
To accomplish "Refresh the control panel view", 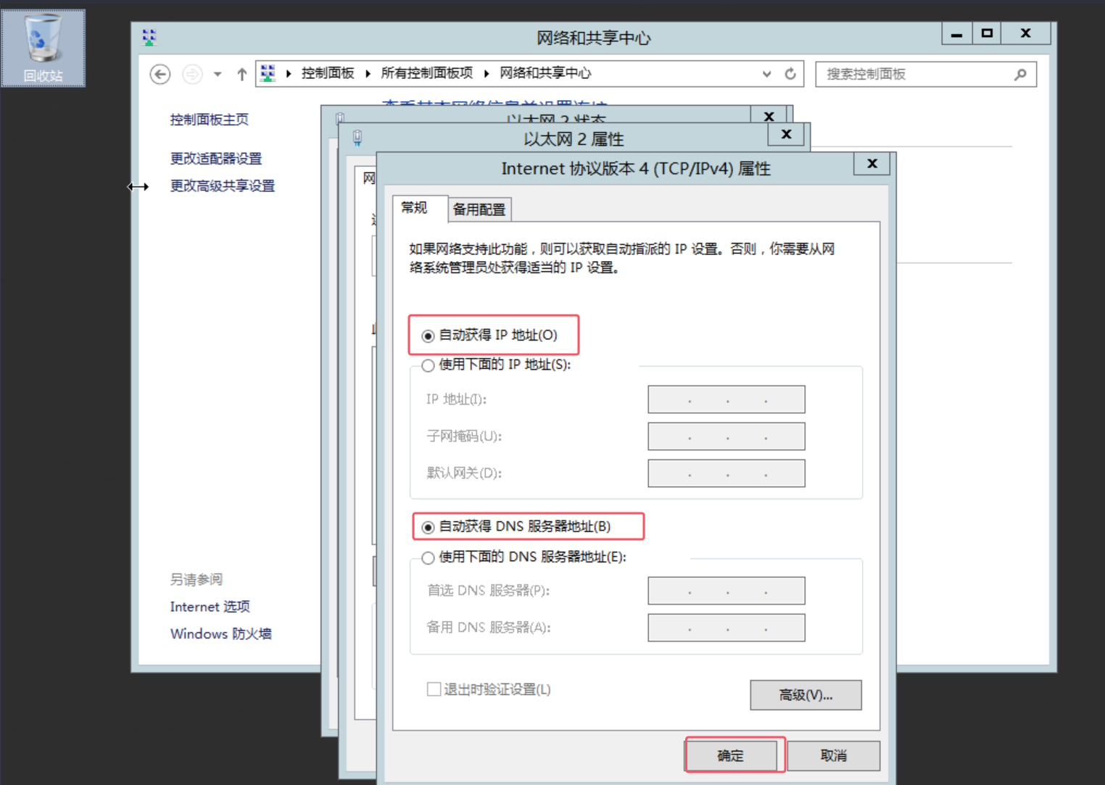I will [x=790, y=74].
